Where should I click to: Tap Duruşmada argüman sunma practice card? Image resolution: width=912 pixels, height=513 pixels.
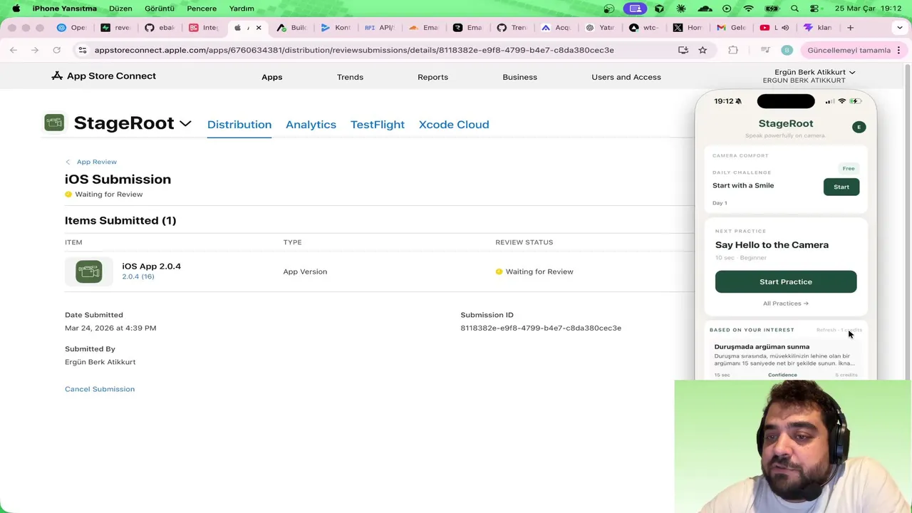[x=786, y=360]
